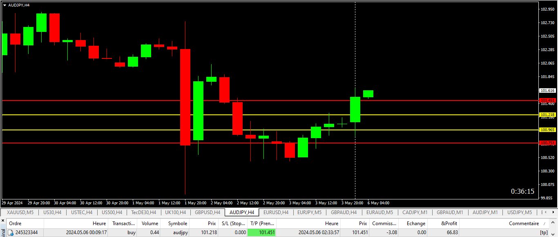The height and width of the screenshot is (237, 558).
Task: Switch to the EURAUD,M5 chart tab
Action: 379,212
